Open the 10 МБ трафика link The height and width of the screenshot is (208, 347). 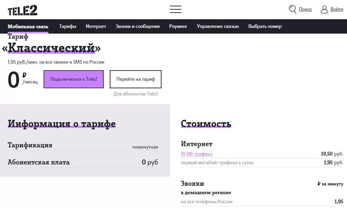[196, 154]
